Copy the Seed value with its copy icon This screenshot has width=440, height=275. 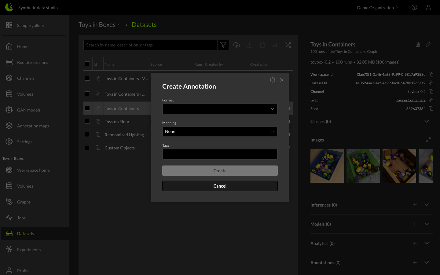coord(431,108)
